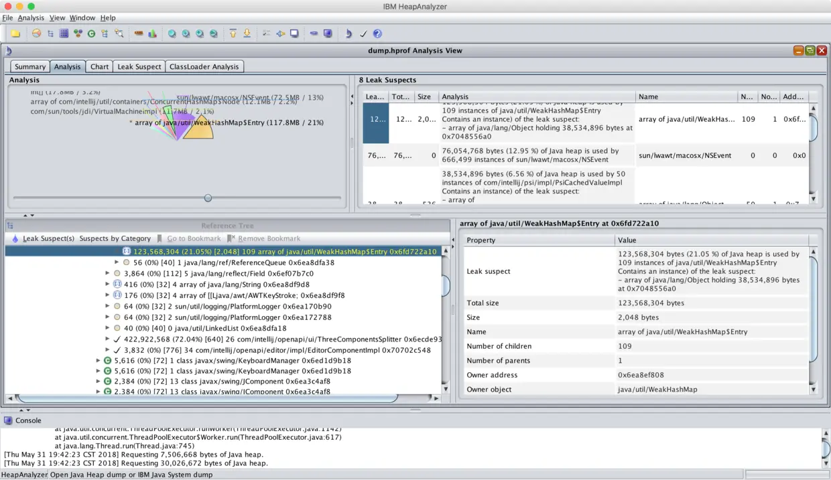831x480 pixels.
Task: Switch to the Leak Suspect tab
Action: pos(139,66)
